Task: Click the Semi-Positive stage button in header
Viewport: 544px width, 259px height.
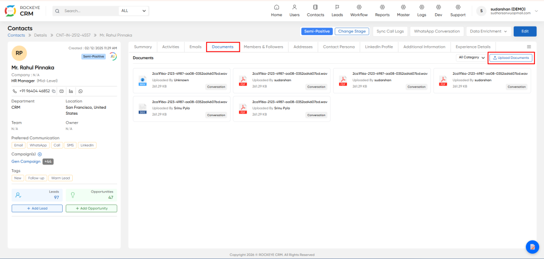Action: click(317, 31)
